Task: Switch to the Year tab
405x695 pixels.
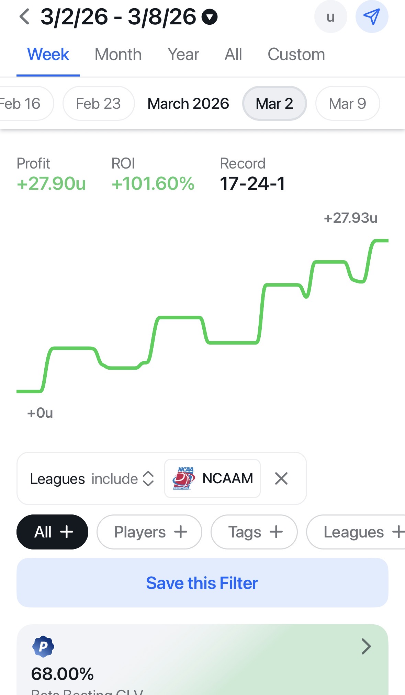Action: (x=183, y=55)
